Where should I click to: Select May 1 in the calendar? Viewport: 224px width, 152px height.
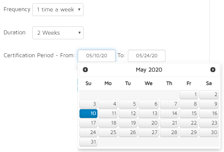pos(189,95)
